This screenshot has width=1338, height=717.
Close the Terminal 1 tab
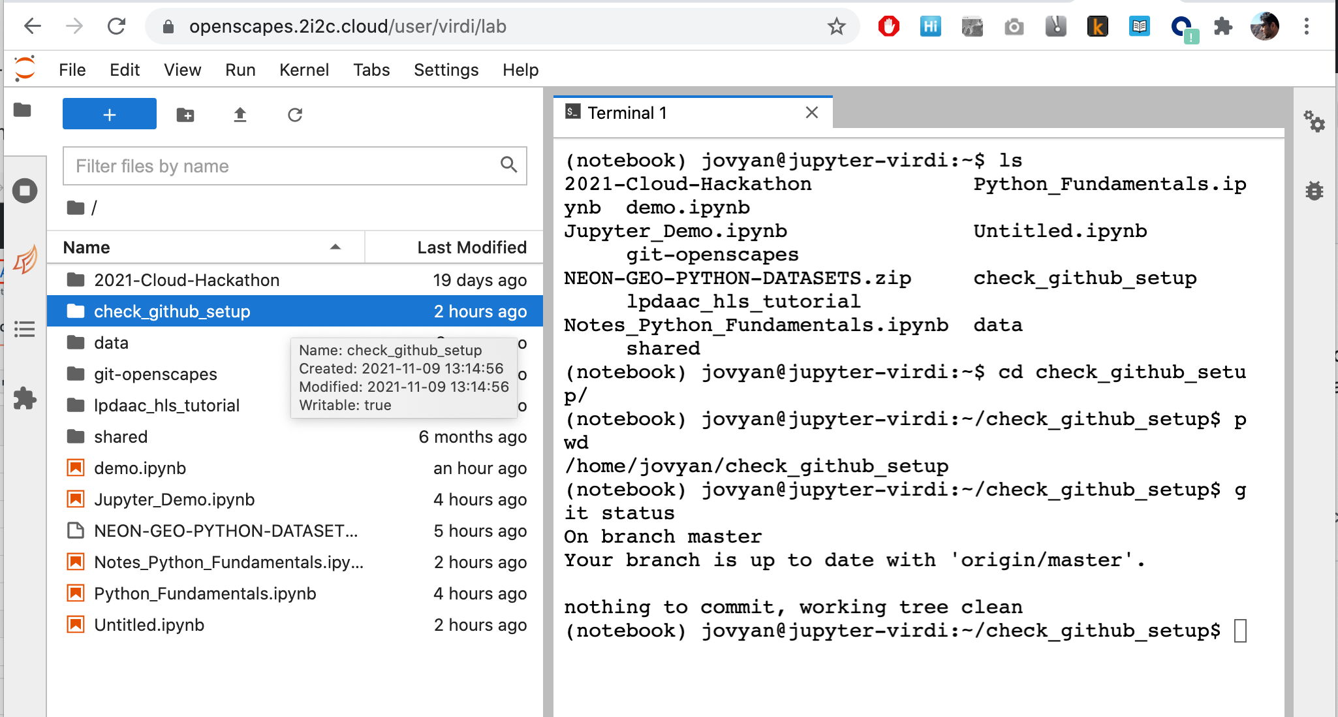(811, 113)
